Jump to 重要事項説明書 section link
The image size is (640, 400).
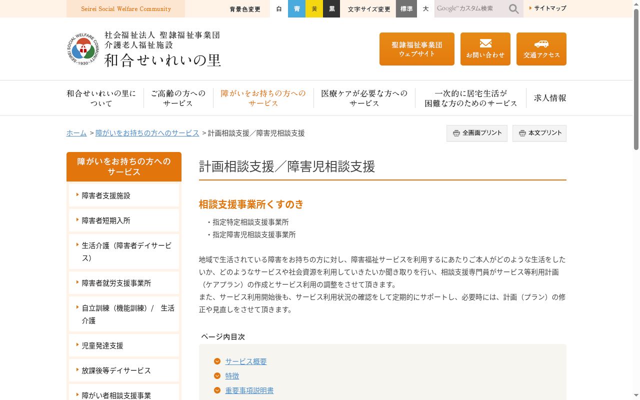tap(249, 390)
